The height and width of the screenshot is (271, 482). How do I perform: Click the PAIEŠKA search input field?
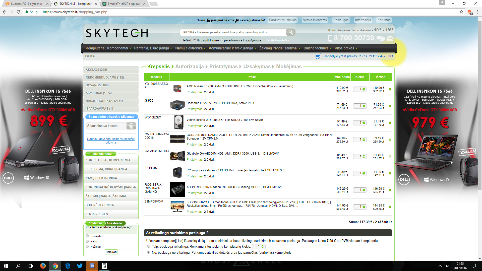pos(233,32)
